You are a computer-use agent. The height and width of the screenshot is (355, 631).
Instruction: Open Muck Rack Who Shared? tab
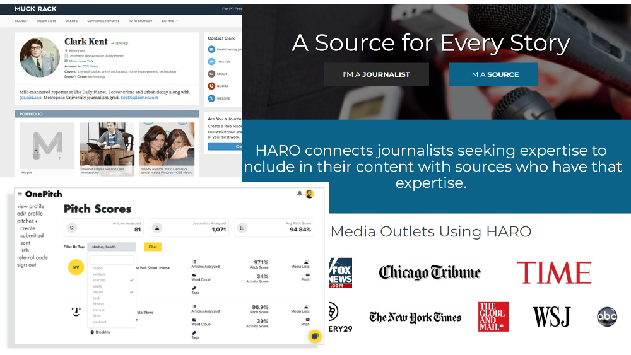141,21
